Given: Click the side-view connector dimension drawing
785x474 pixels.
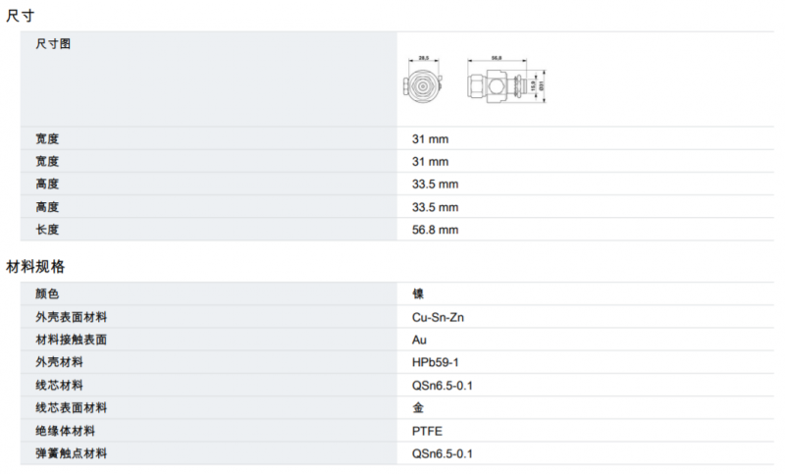Looking at the screenshot, I should pos(503,82).
